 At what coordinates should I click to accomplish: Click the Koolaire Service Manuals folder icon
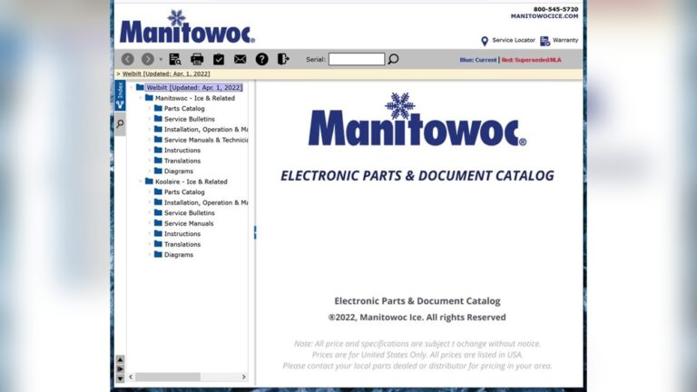coord(158,223)
